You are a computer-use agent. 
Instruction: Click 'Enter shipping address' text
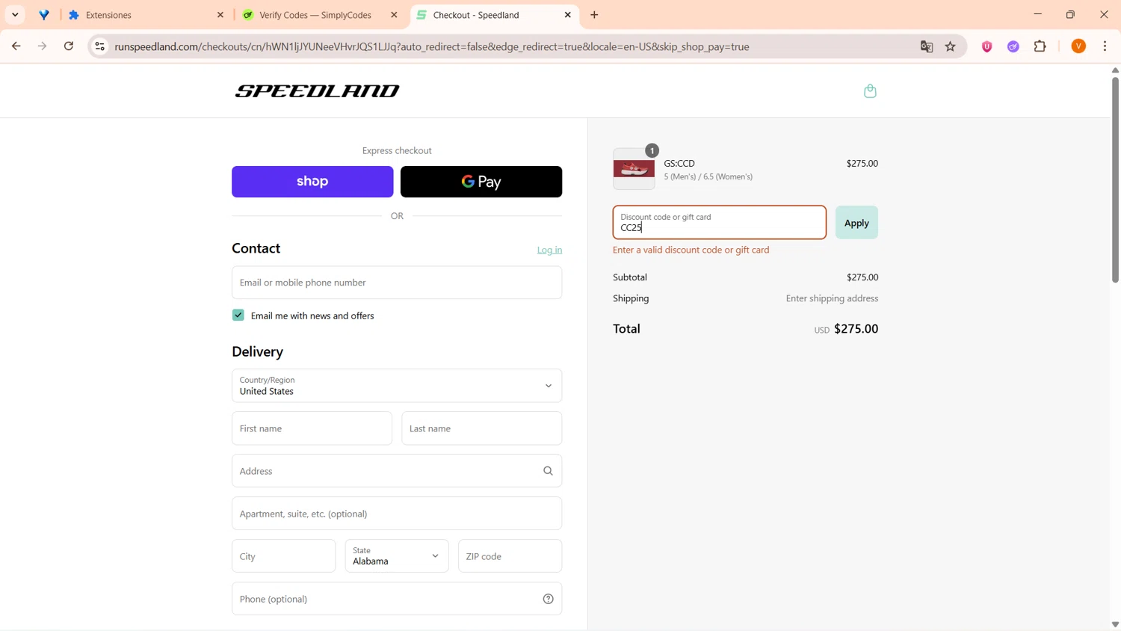coord(832,298)
